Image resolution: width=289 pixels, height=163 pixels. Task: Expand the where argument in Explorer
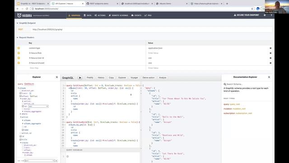[x=21, y=114]
